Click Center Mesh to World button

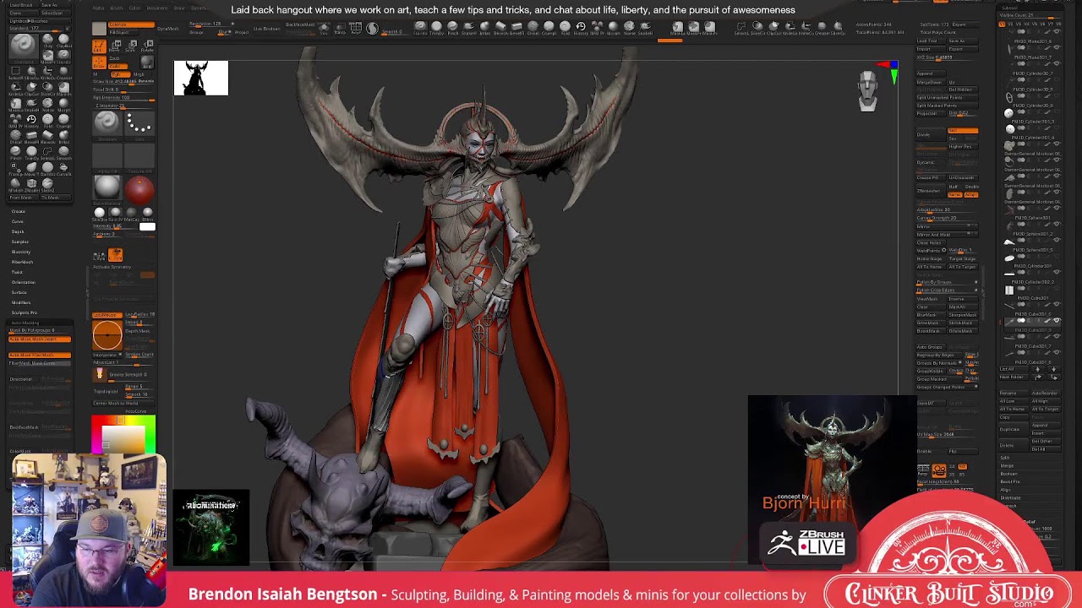[123, 404]
